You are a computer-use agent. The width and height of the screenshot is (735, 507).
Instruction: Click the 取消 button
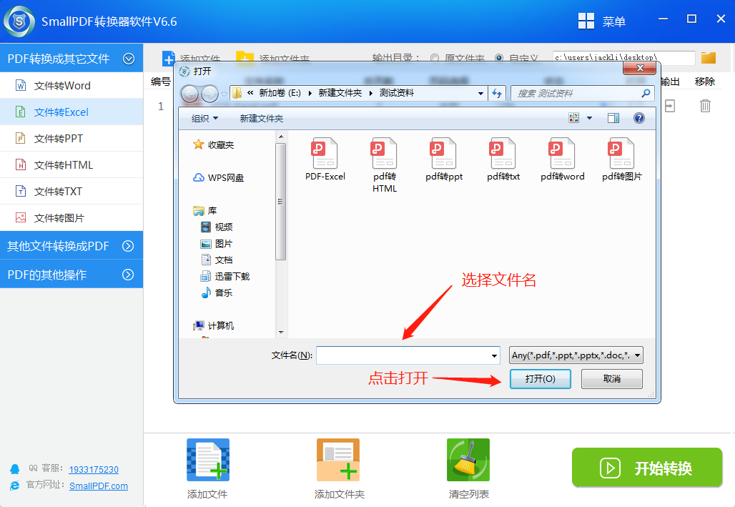click(612, 378)
